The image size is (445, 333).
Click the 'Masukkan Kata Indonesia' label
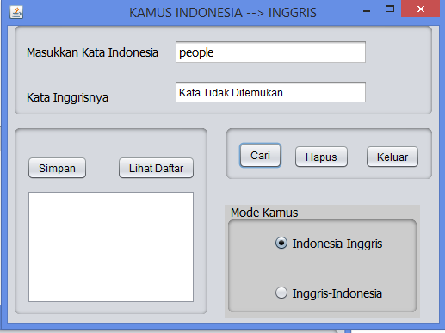[92, 52]
